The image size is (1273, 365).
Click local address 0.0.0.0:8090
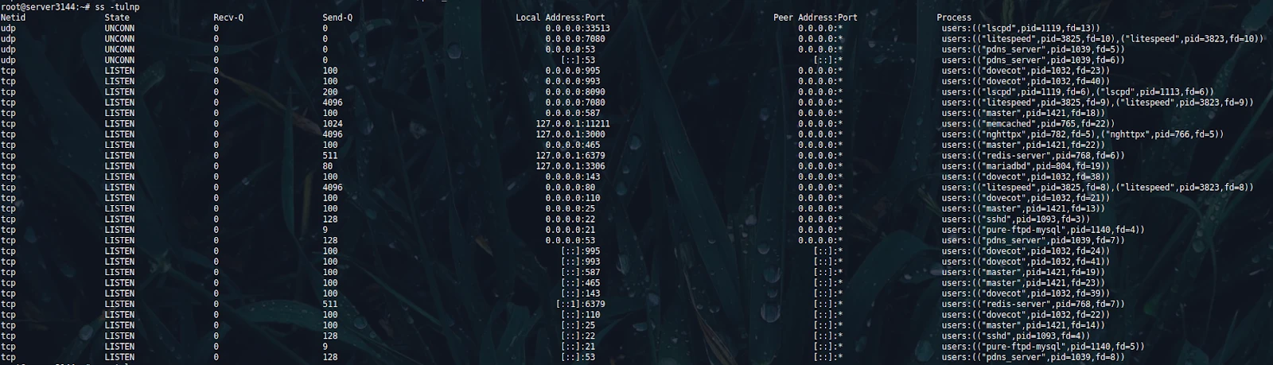tap(575, 92)
